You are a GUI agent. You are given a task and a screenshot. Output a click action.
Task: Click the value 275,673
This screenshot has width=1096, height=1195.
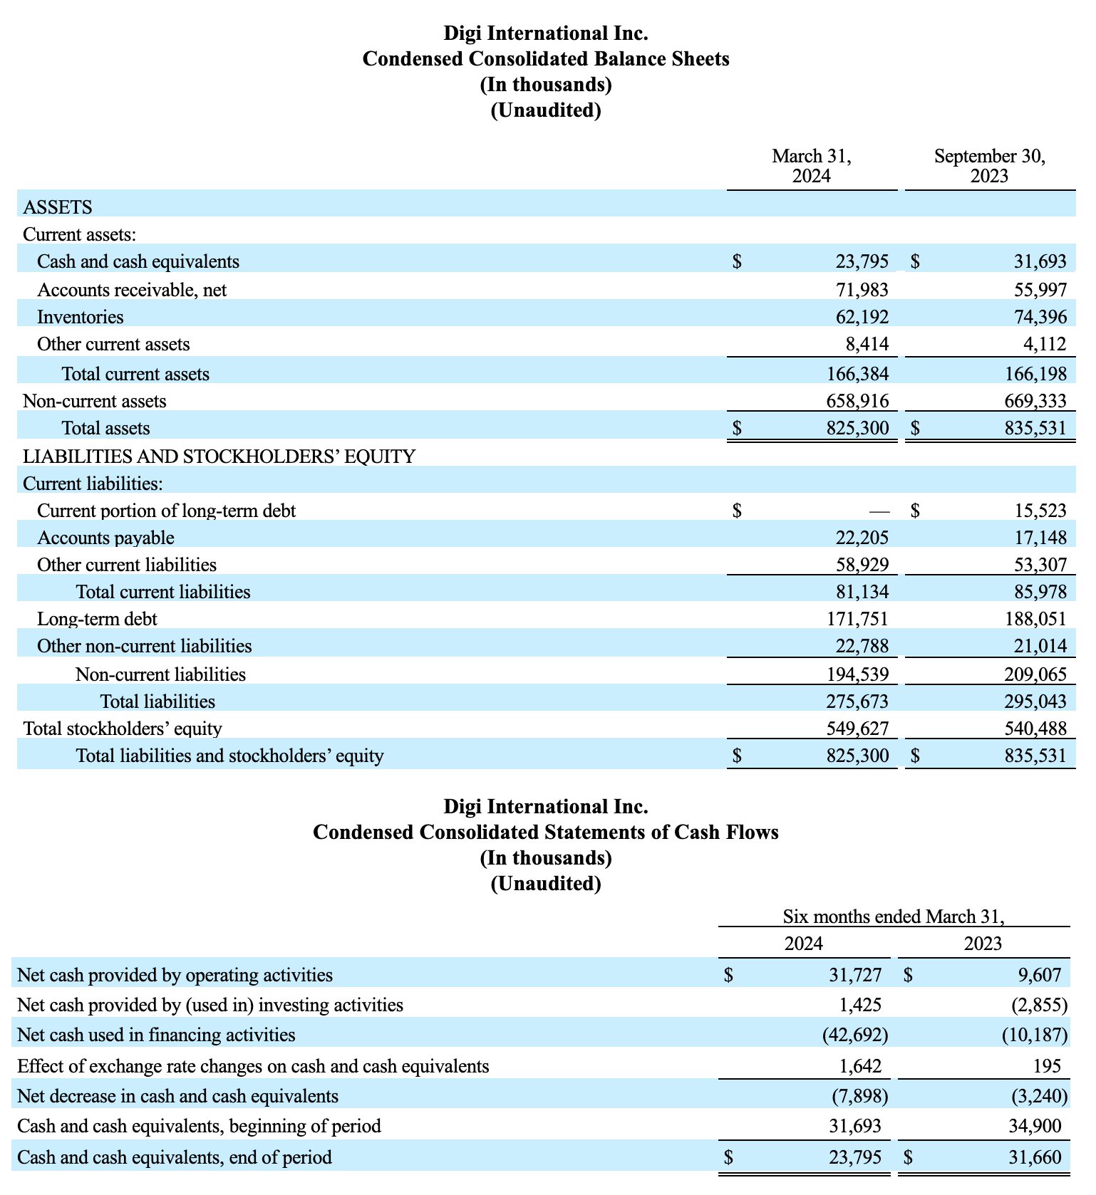(858, 701)
